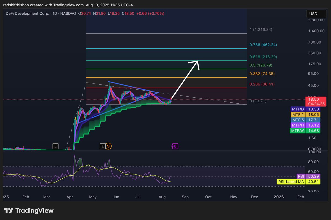This screenshot has width=331, height=220.
Task: Click the header text with TradingView.com attribution
Action: click(68, 5)
